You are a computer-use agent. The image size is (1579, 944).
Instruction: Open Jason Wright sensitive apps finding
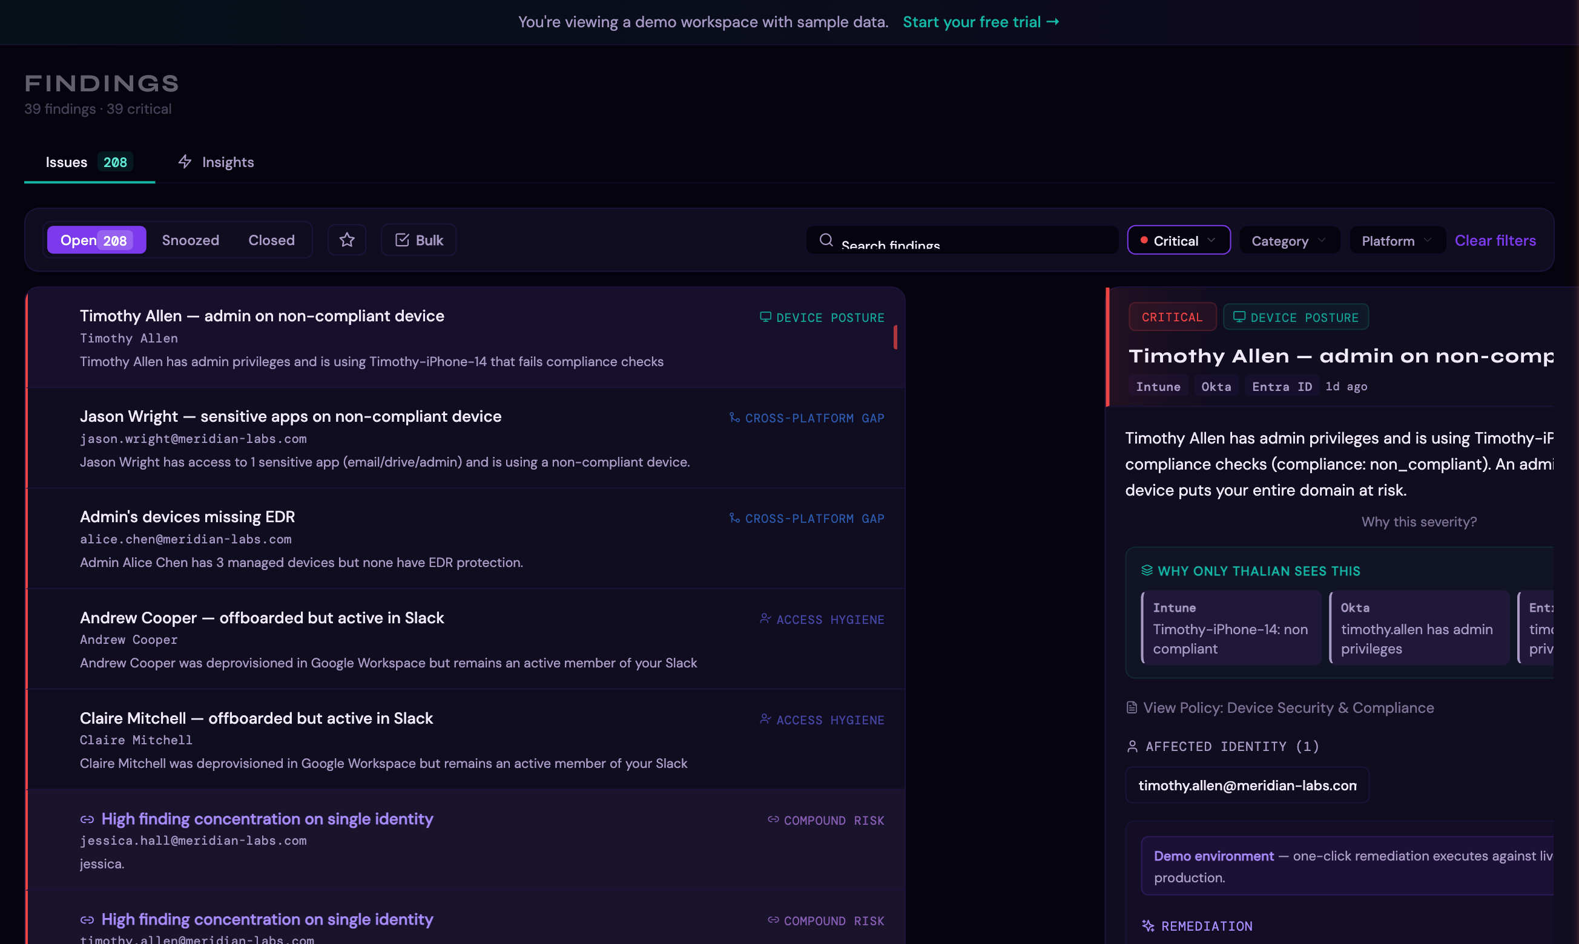pos(465,438)
